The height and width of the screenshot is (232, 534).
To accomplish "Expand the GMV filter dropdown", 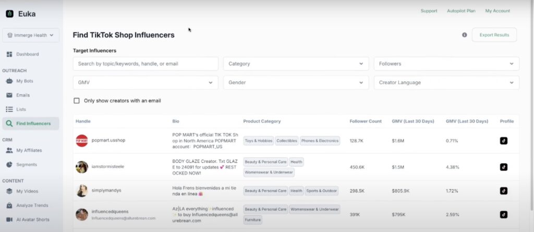I will click(x=145, y=83).
